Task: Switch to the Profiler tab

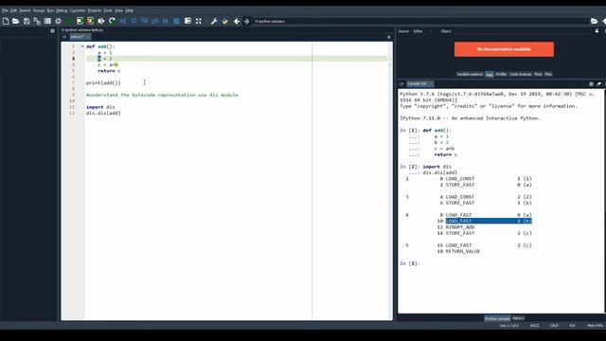Action: [501, 74]
